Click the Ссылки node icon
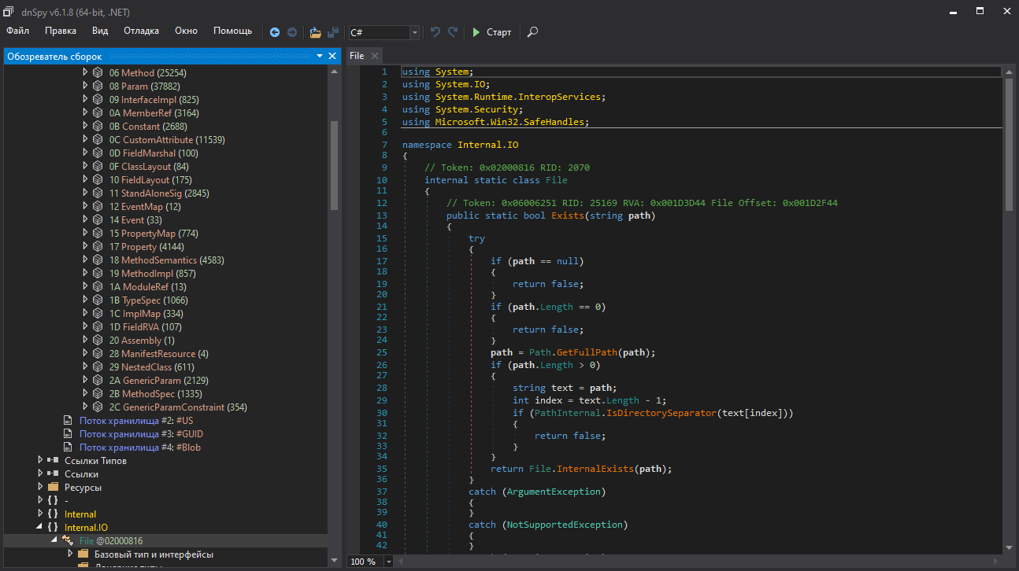The width and height of the screenshot is (1019, 571). tap(53, 474)
